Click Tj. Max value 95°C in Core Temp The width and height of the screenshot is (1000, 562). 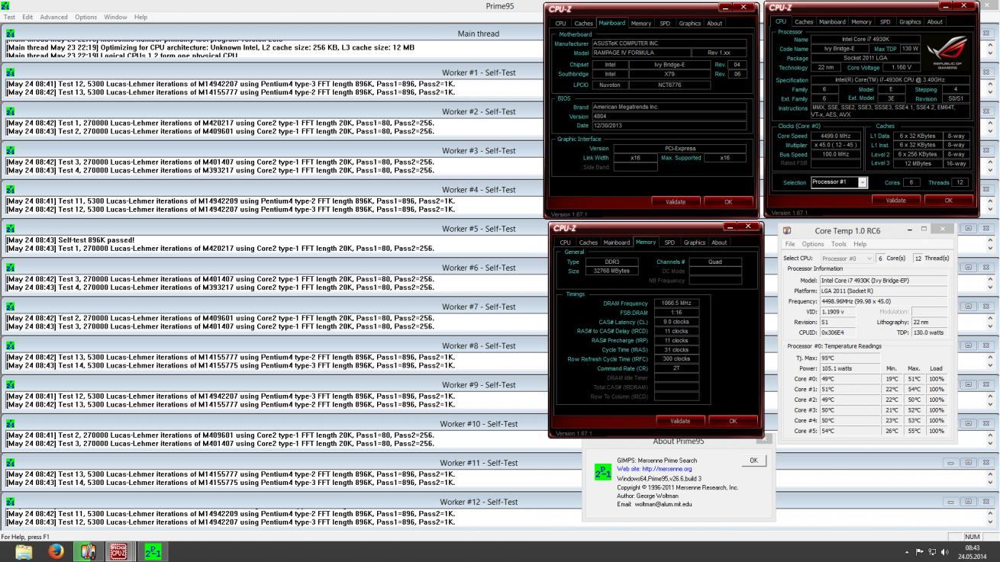coord(849,358)
